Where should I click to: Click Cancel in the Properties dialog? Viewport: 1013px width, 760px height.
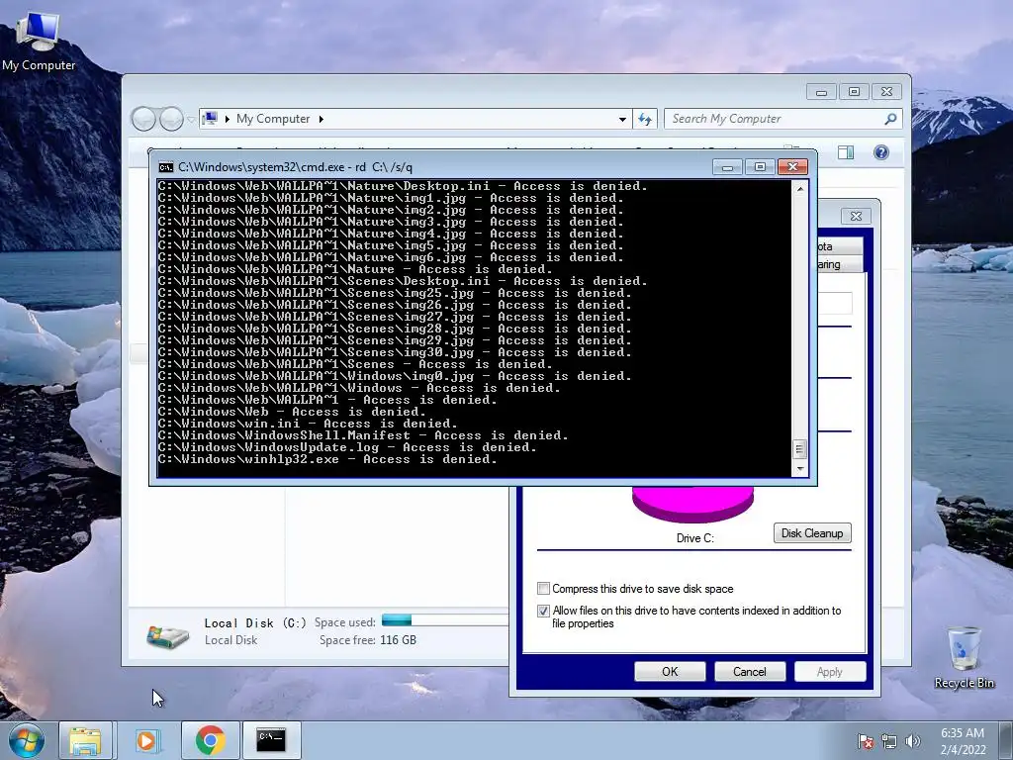coord(750,672)
